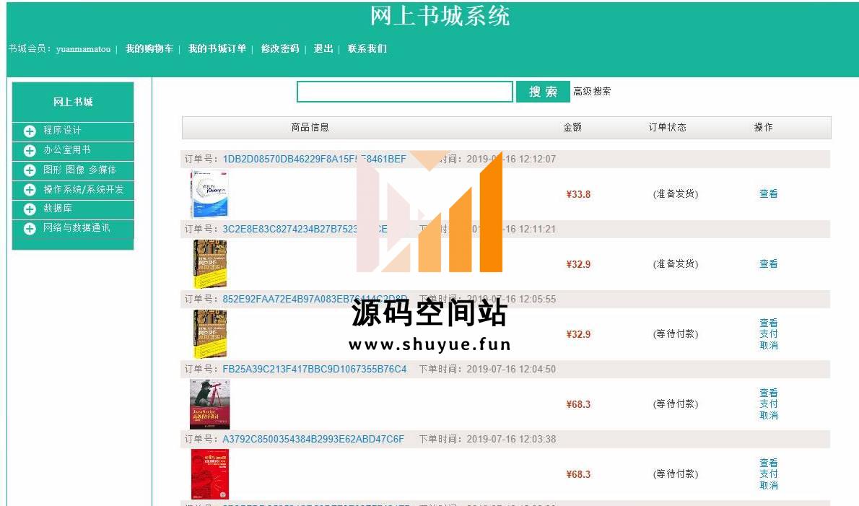The height and width of the screenshot is (506, 859).
Task: Click 支付 for the 12:04:50 order
Action: point(769,404)
